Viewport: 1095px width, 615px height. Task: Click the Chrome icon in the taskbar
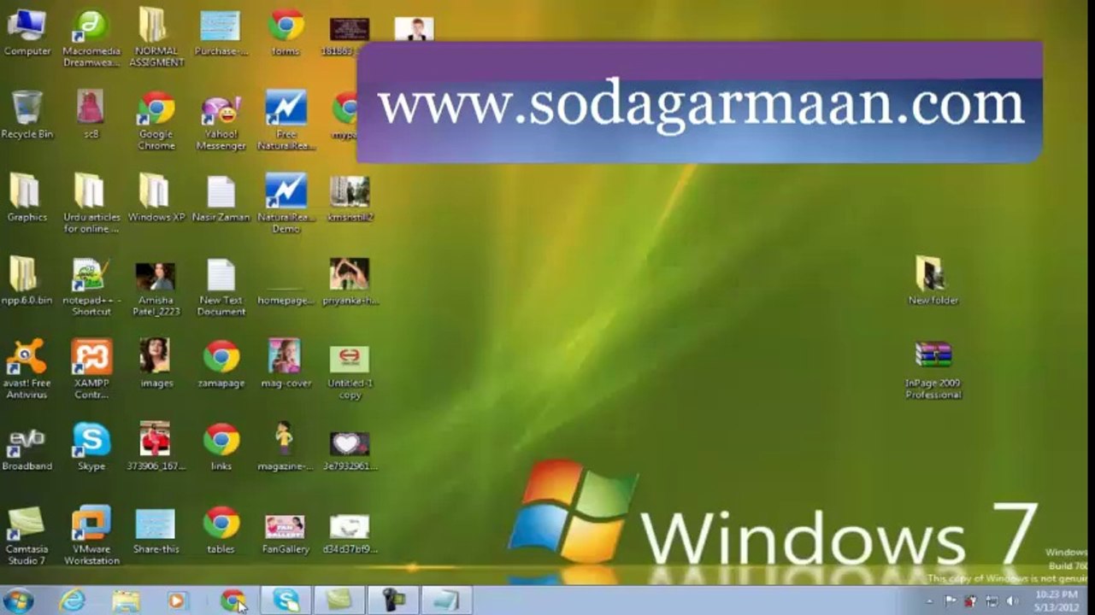click(x=233, y=600)
